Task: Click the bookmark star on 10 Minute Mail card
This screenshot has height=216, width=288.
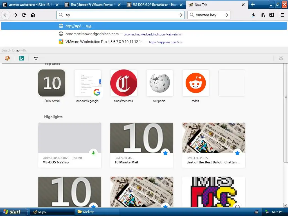Action: (x=165, y=153)
